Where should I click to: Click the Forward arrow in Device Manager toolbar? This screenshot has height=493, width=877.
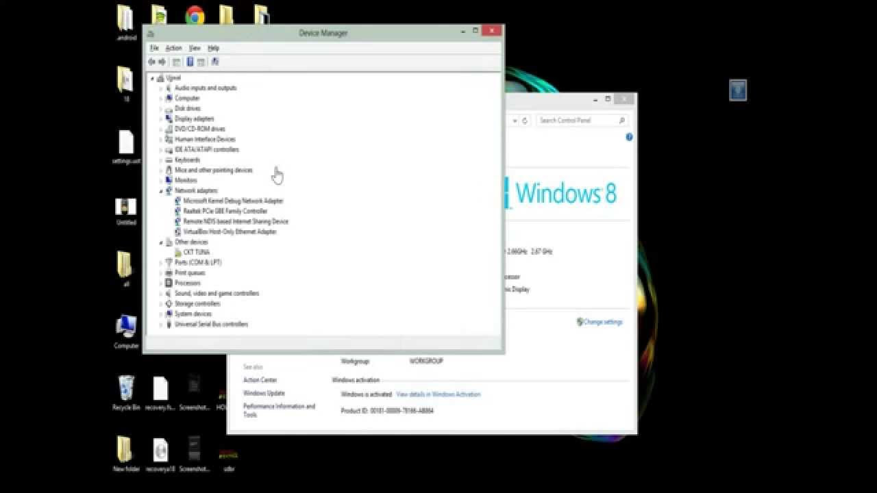(x=162, y=62)
